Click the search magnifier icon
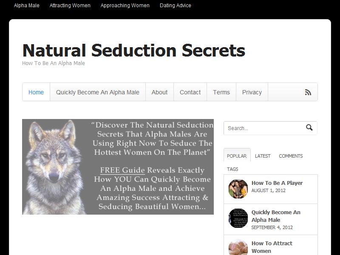The image size is (340, 255). click(x=309, y=127)
